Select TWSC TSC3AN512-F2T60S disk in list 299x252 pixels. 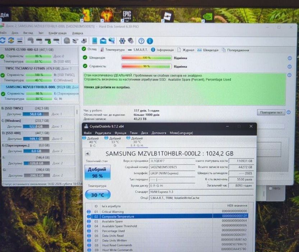click(x=39, y=74)
